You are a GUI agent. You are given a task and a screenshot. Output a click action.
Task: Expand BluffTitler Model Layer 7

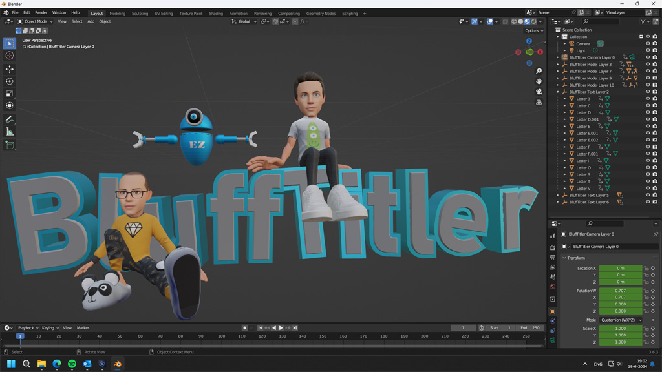[558, 71]
